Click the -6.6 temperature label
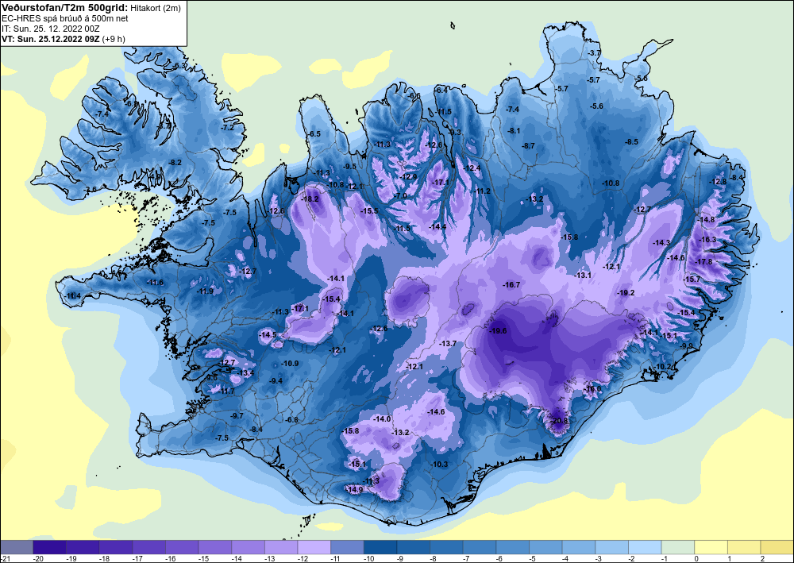 pyautogui.click(x=414, y=96)
